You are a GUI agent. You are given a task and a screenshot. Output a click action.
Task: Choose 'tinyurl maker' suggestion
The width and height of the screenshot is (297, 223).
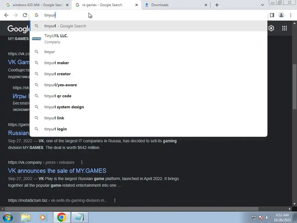pyautogui.click(x=148, y=63)
